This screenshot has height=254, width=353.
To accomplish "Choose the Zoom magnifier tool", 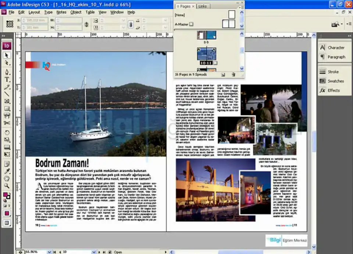I will 7,186.
